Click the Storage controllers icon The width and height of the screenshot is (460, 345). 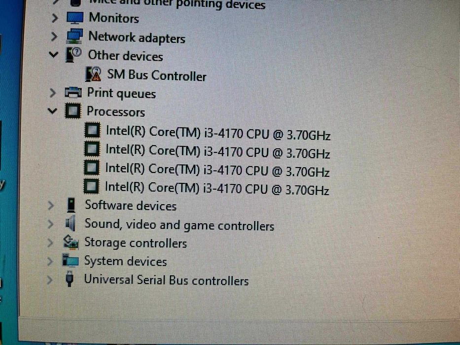click(x=71, y=242)
